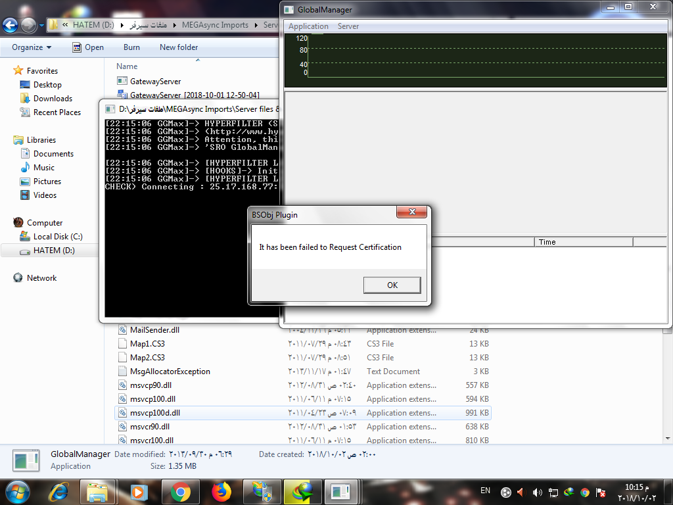Open the Documents library
Screen dimensions: 673x505
53,154
